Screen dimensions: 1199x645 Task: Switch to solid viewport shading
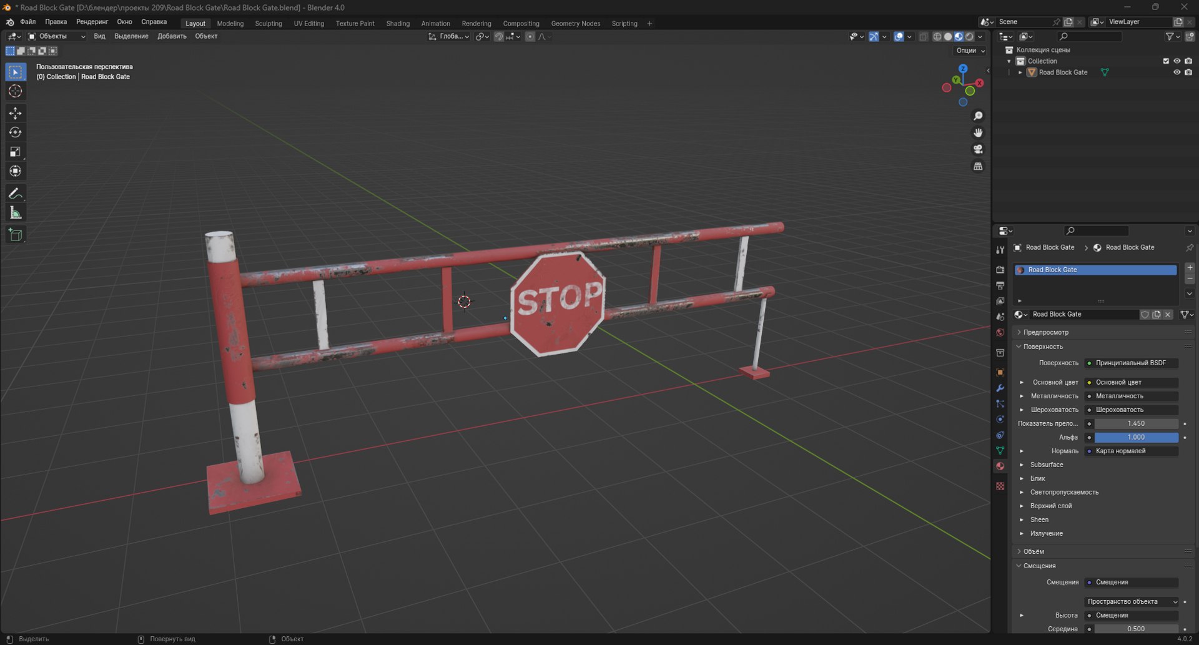point(948,37)
